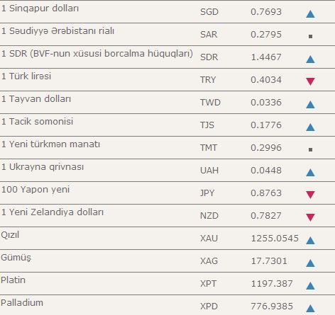Click the blue up arrow beside SDR rate
This screenshot has width=335, height=315.
coord(310,59)
